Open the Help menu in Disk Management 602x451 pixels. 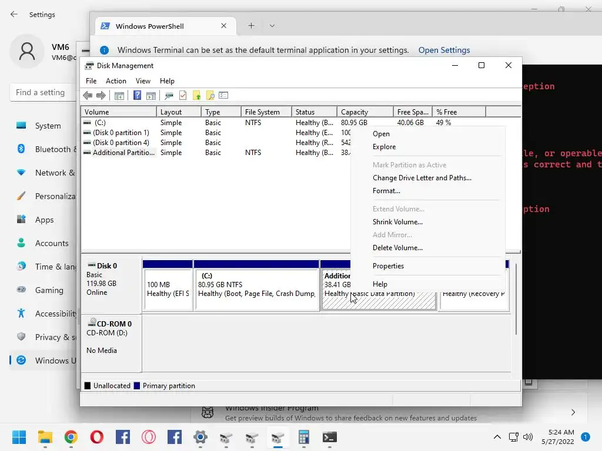(167, 81)
